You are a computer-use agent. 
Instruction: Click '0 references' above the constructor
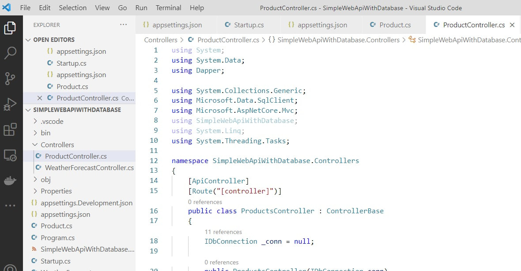222,262
